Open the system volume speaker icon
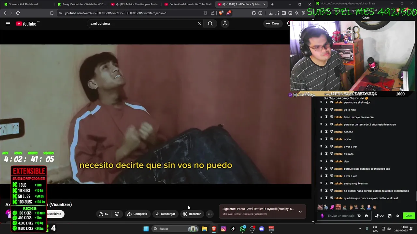Image resolution: width=417 pixels, height=234 pixels. click(x=389, y=229)
